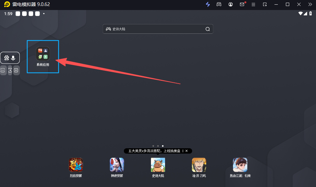Click the plus-in-square floating button
316x187 pixels.
[x=16, y=70]
